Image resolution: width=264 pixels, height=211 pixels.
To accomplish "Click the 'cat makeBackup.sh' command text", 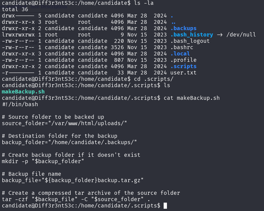I will click(192, 98).
